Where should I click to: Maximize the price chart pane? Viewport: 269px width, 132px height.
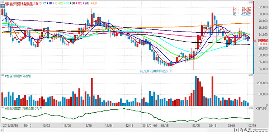[250, 3]
